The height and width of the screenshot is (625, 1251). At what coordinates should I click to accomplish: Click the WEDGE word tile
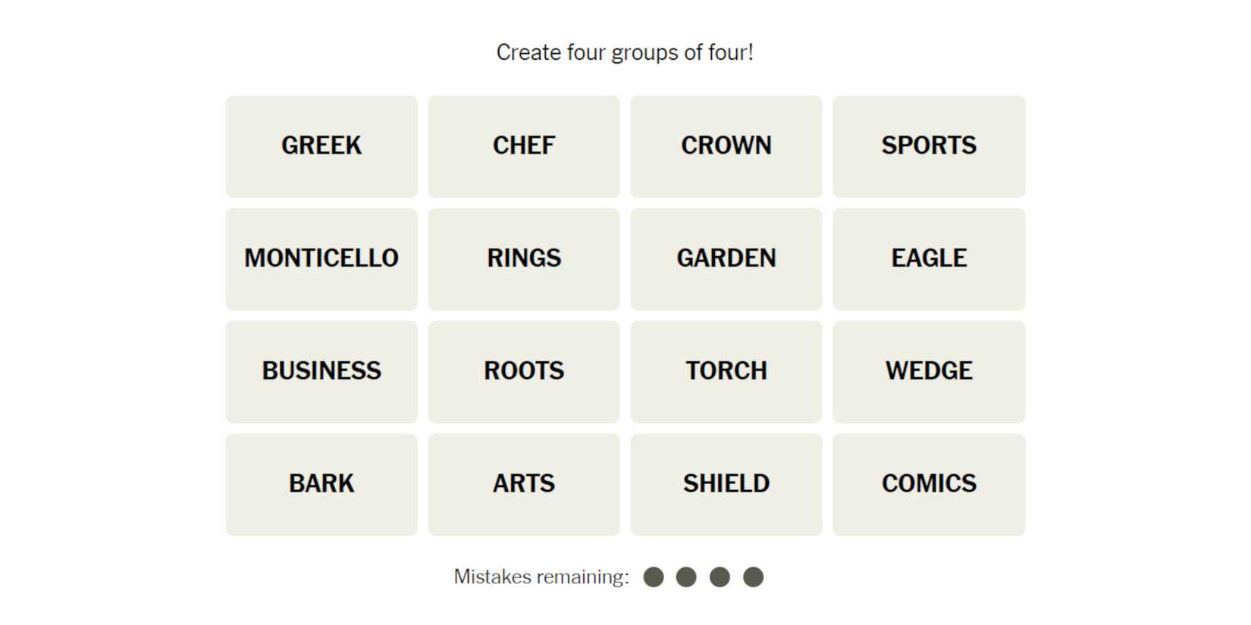[929, 372]
